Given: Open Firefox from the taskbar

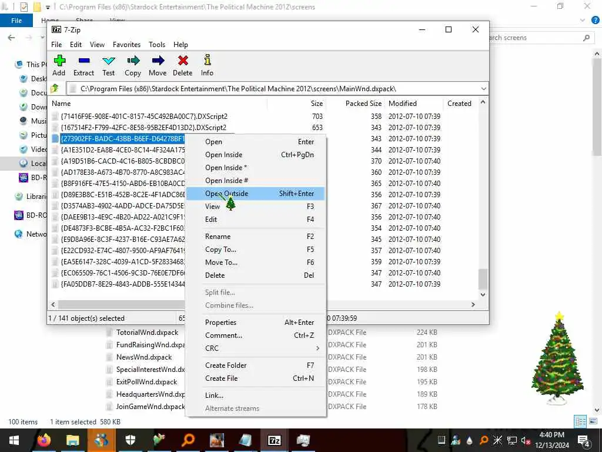Looking at the screenshot, I should point(44,440).
